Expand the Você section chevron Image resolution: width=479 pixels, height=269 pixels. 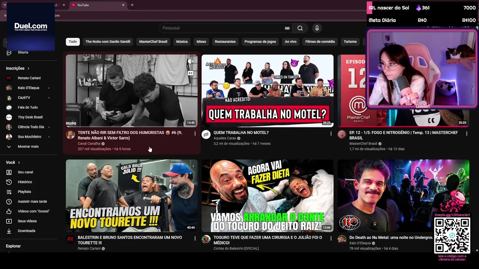coord(19,163)
